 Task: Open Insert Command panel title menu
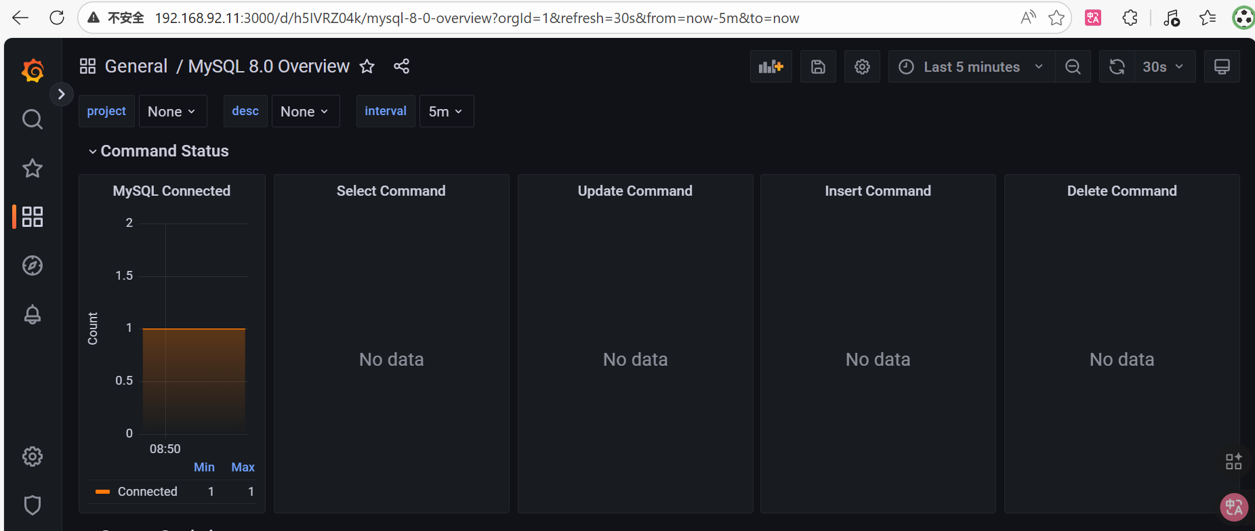pos(878,191)
